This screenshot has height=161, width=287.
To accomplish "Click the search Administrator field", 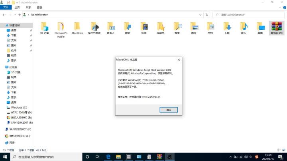I will (249, 15).
